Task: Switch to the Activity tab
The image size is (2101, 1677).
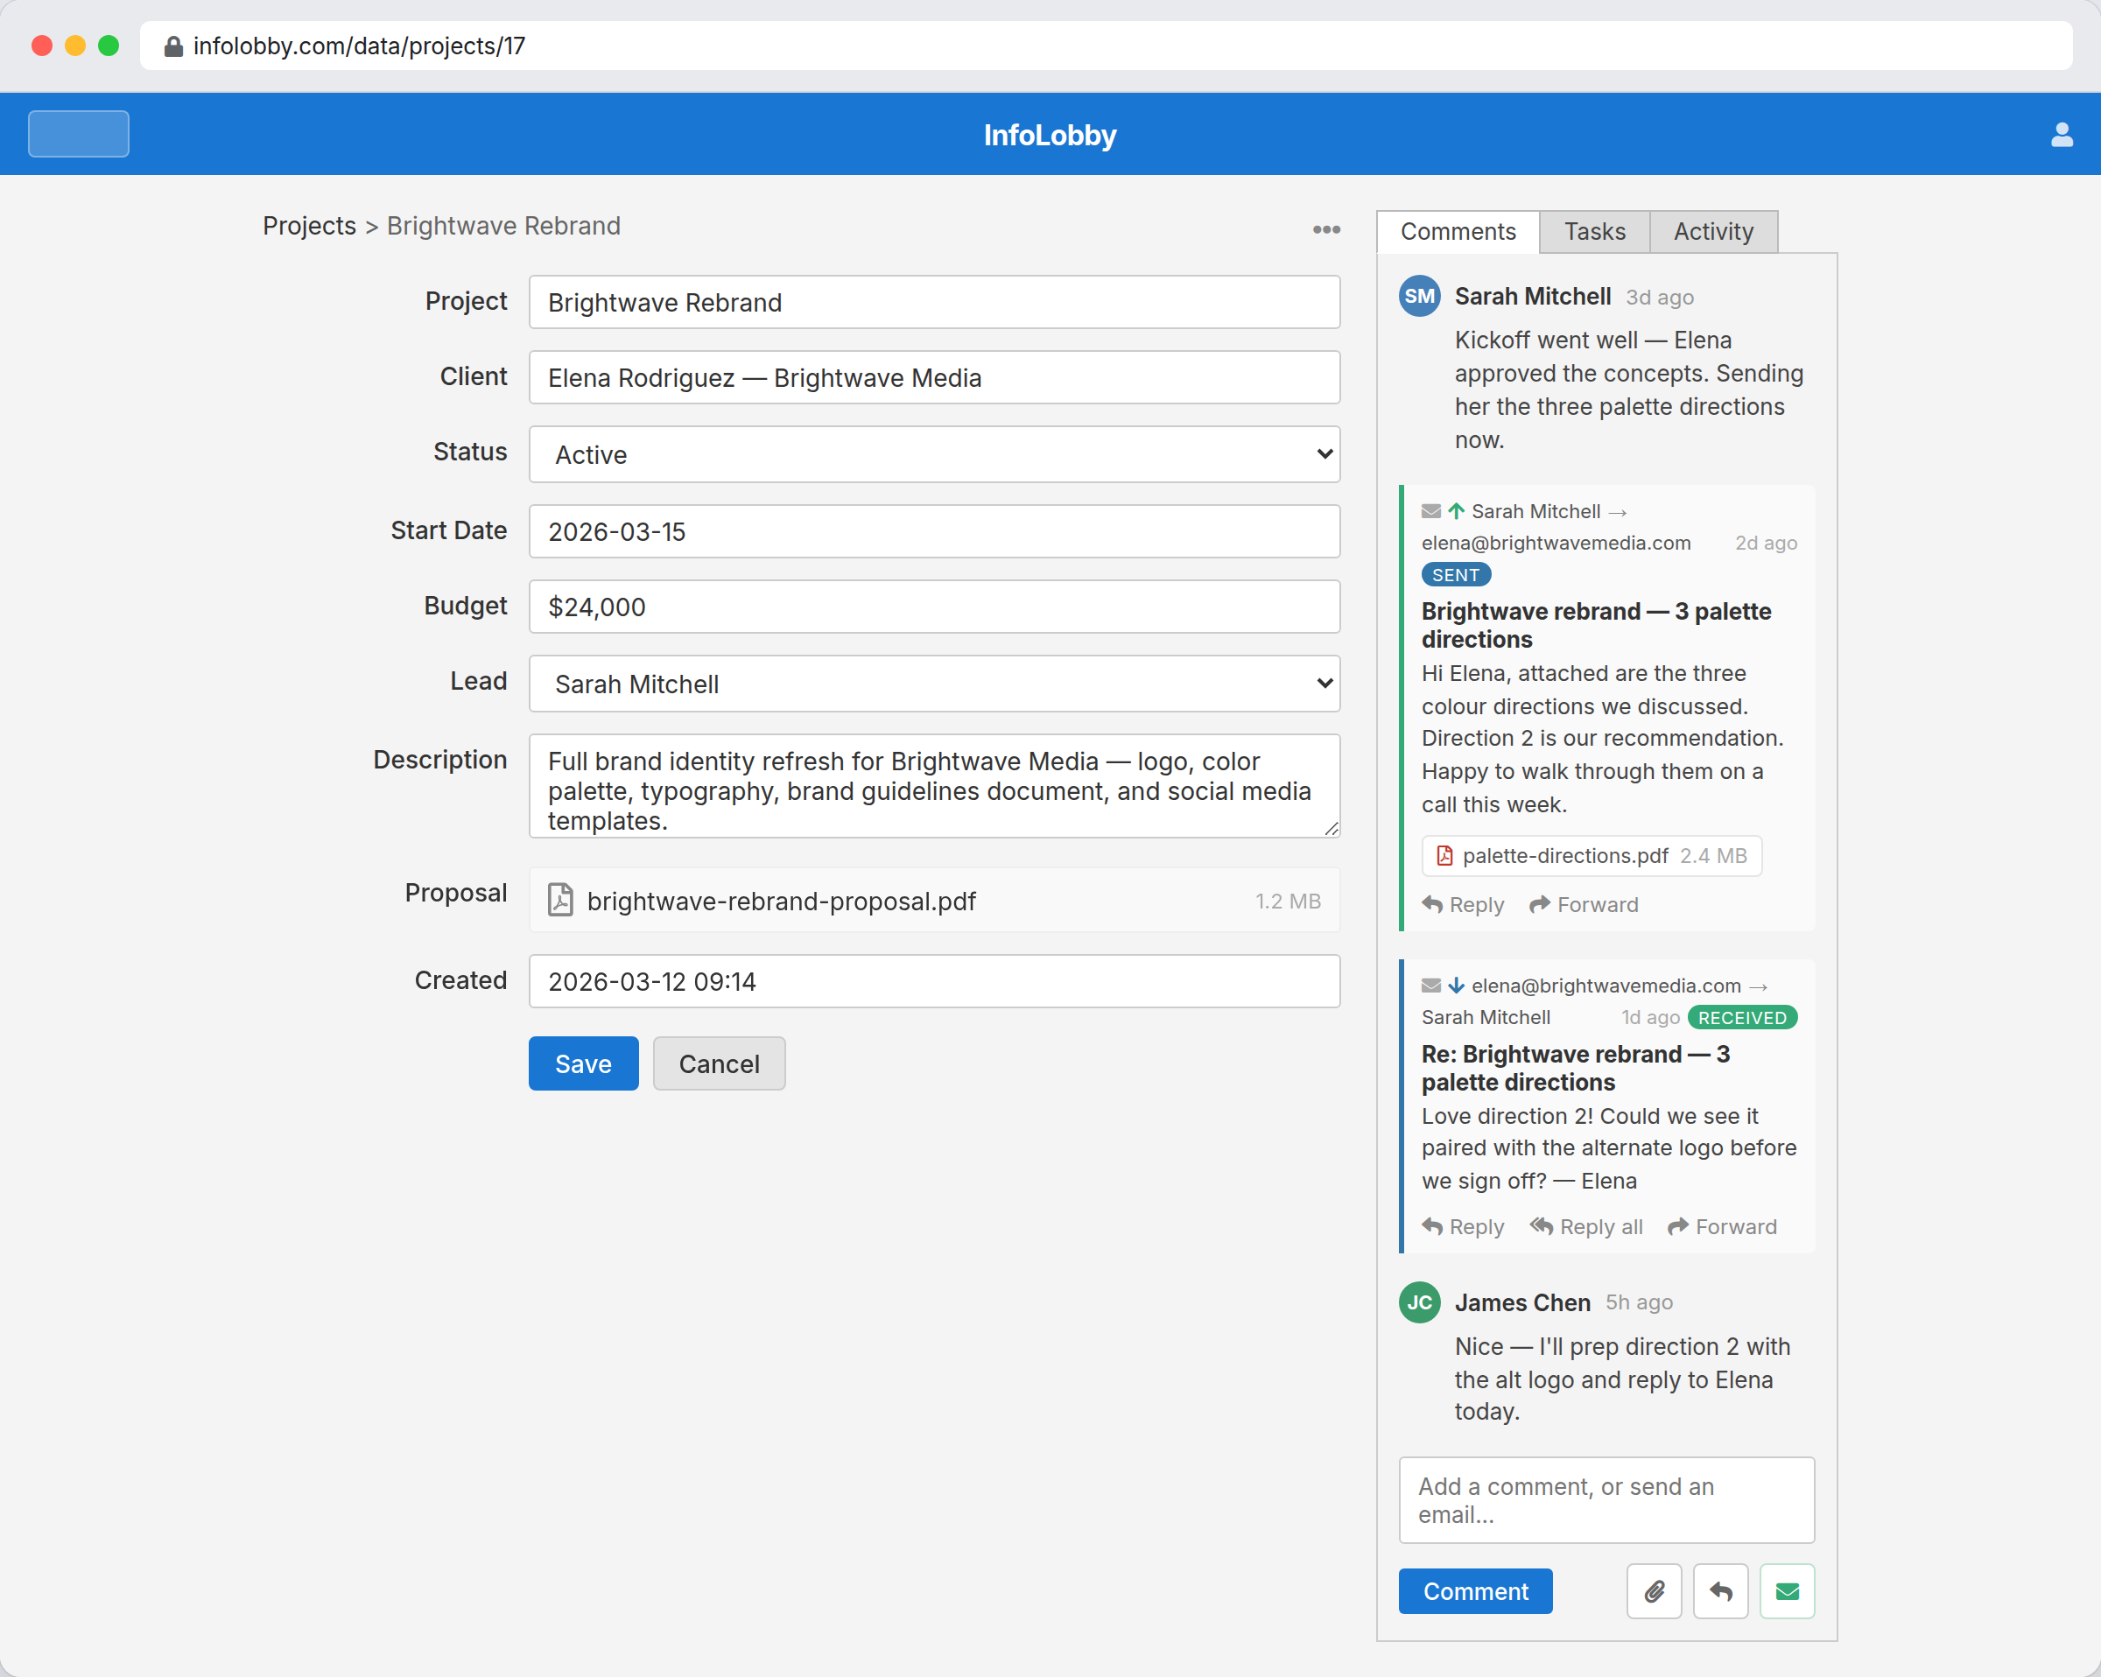Action: (x=1713, y=232)
